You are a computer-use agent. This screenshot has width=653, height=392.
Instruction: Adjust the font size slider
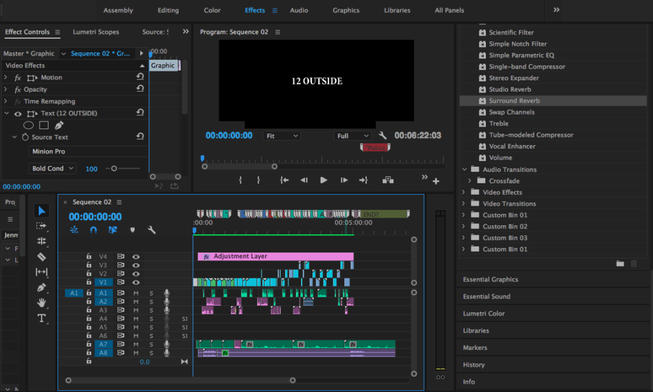click(114, 169)
